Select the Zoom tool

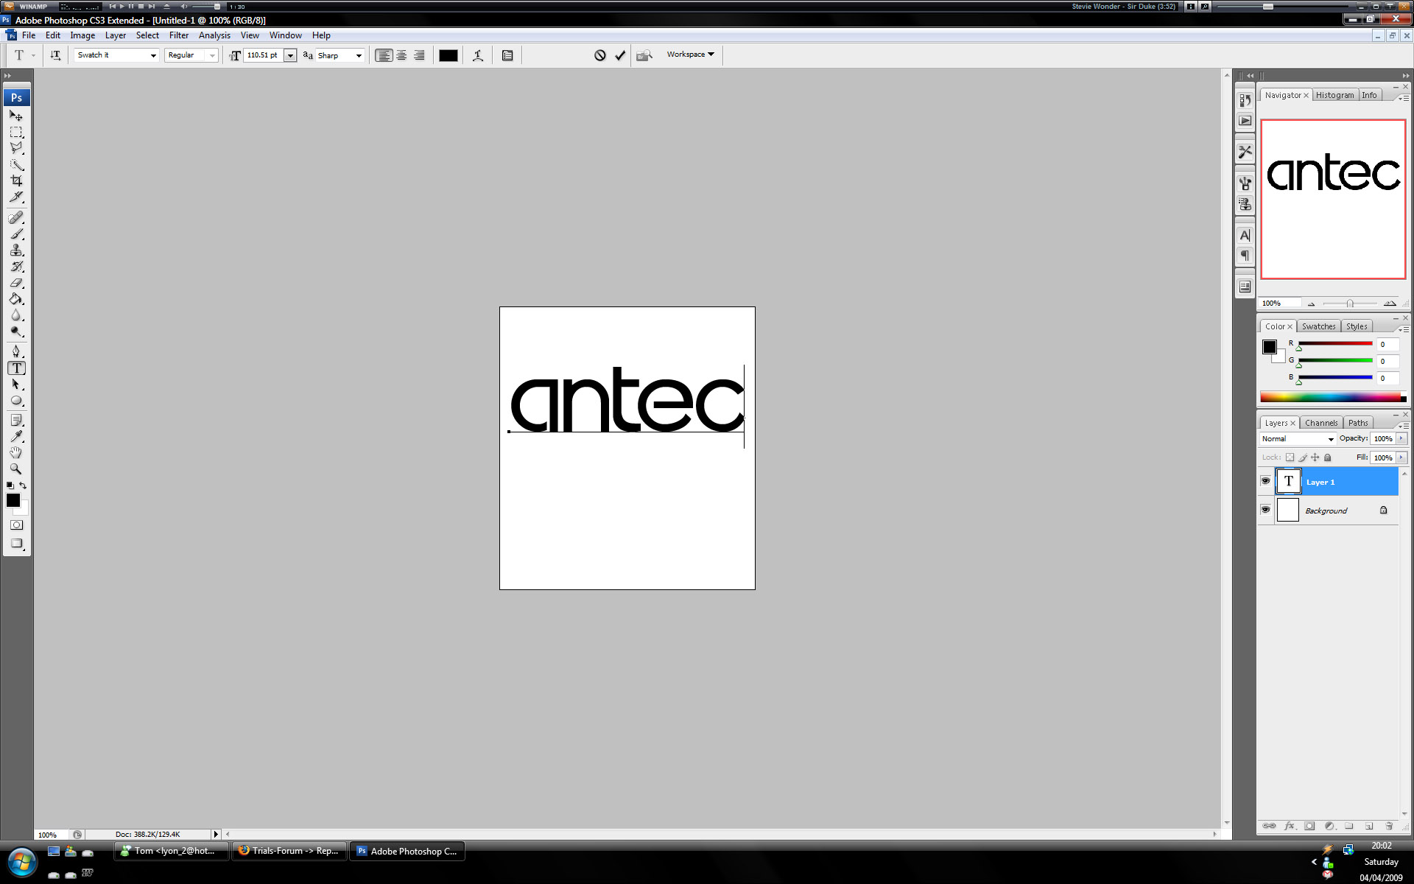pyautogui.click(x=16, y=469)
